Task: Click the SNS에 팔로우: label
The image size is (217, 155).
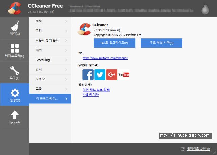Action: pos(88,65)
